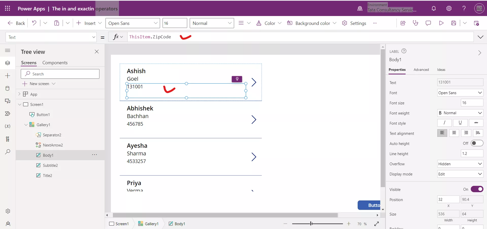Run the app checker stethoscope icon
Image resolution: width=487 pixels, height=229 pixels.
[416, 23]
